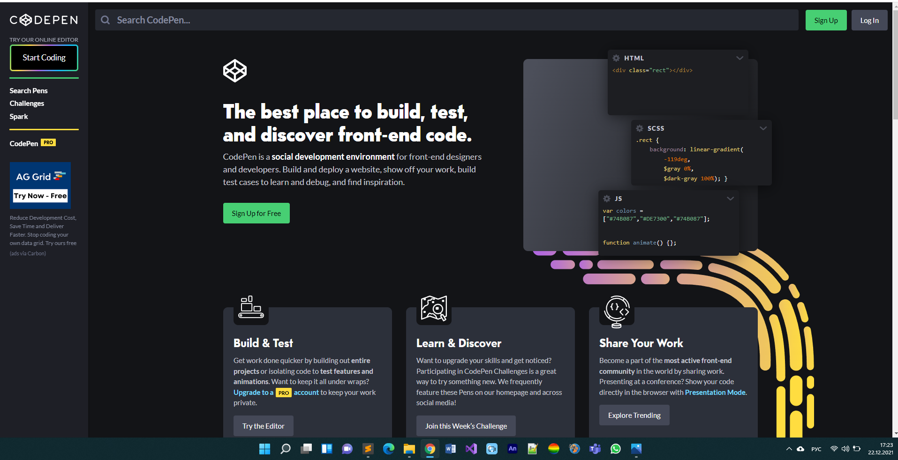Open Challenges in sidebar
Viewport: 898px width, 460px height.
coord(27,103)
